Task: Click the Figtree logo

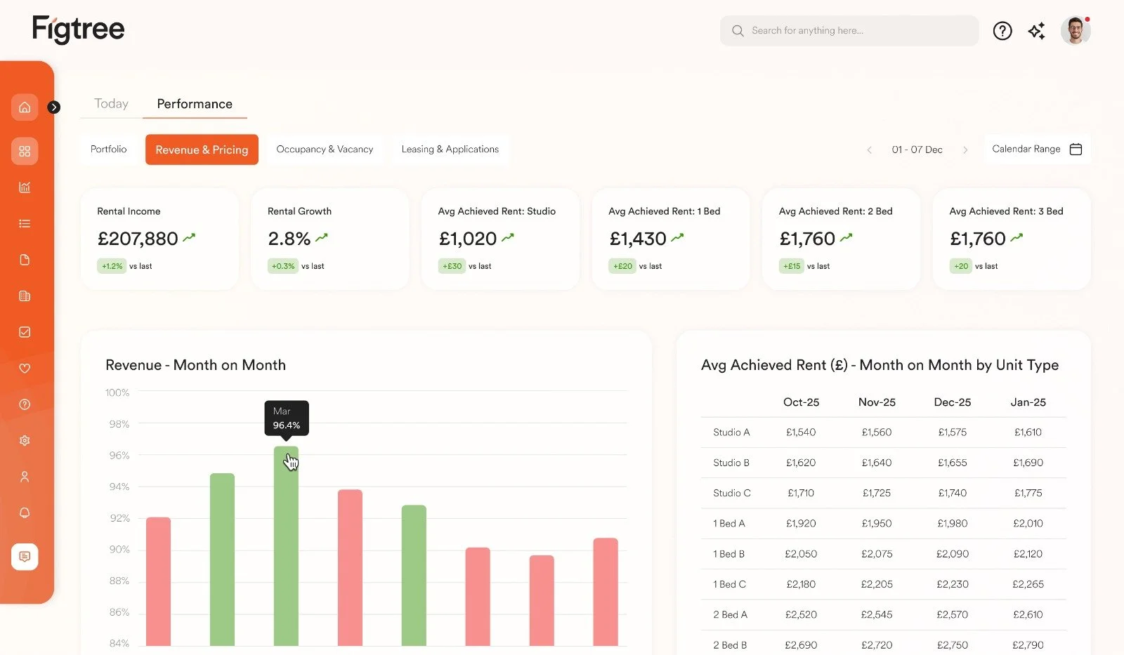Action: point(78,29)
